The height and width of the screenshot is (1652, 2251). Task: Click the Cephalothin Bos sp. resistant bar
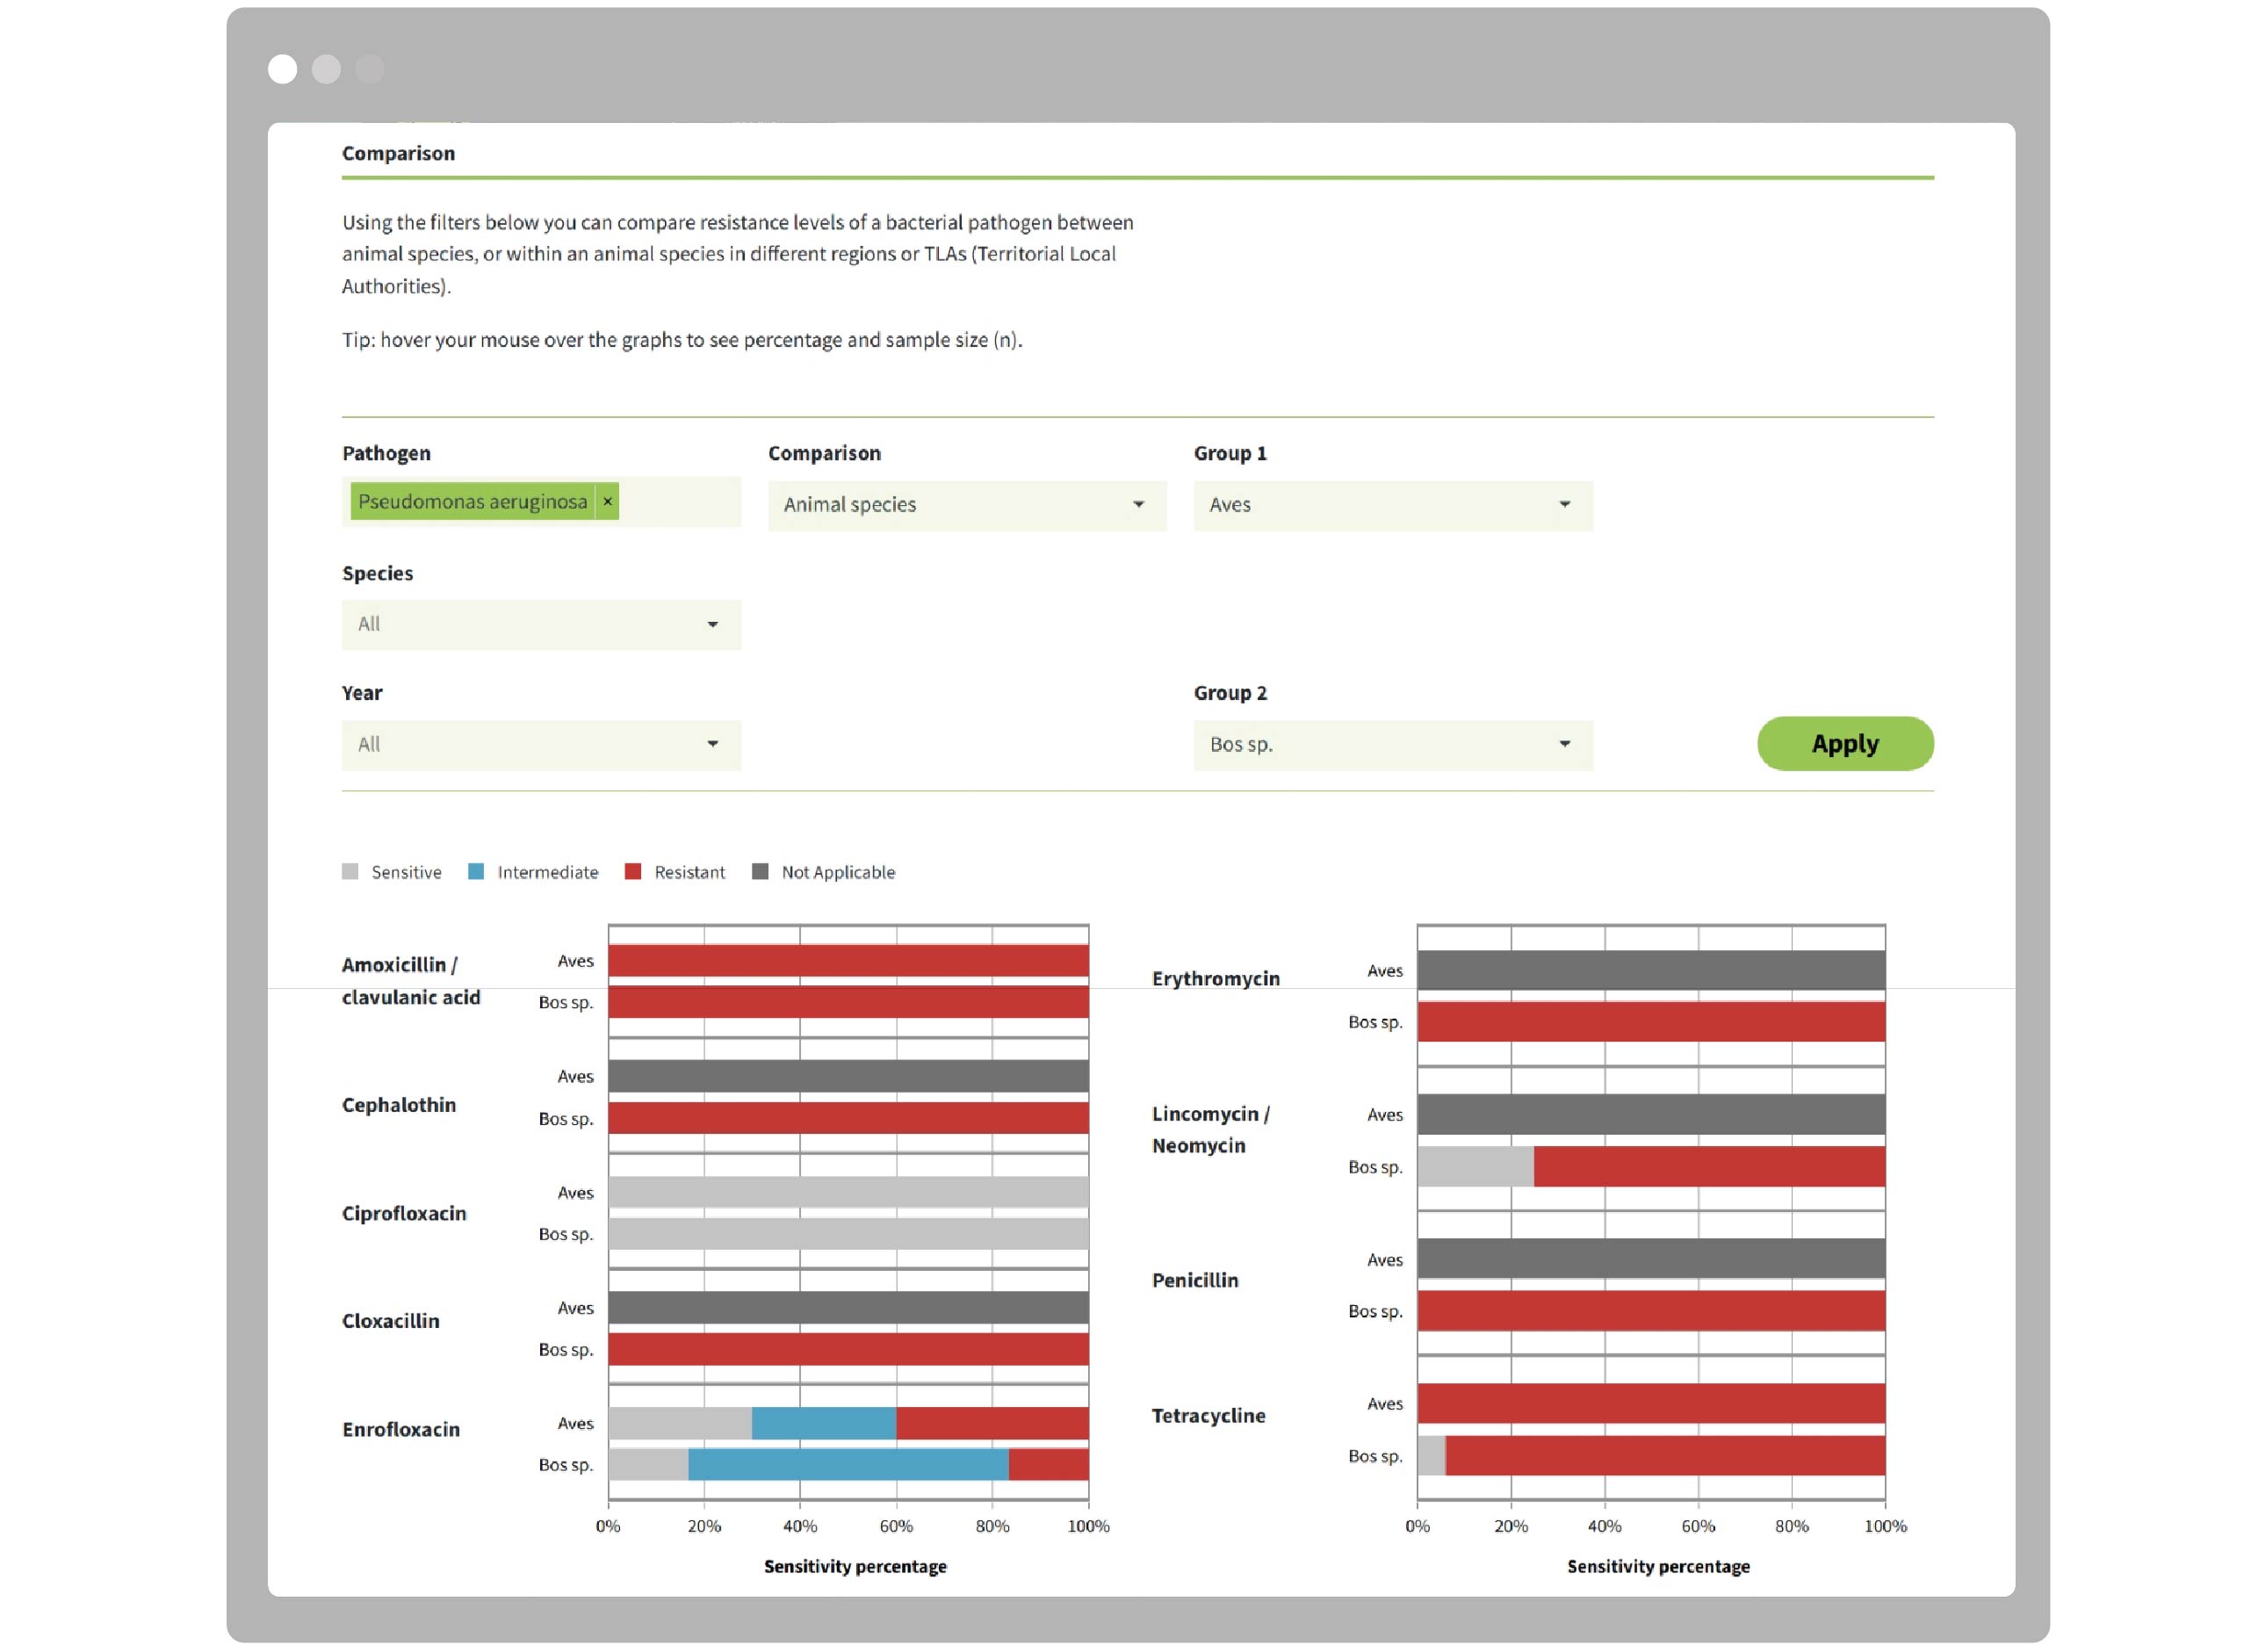pos(848,1118)
